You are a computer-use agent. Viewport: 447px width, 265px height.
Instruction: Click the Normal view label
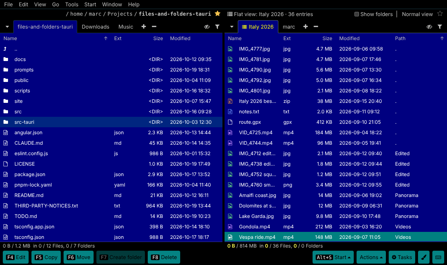(x=417, y=14)
